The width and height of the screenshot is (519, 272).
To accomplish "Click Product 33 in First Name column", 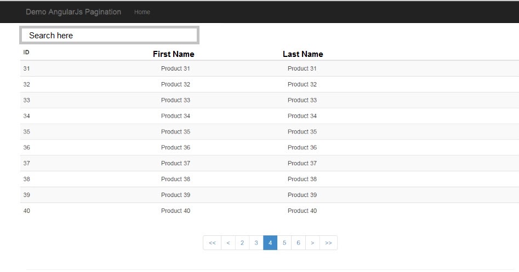I will [175, 100].
